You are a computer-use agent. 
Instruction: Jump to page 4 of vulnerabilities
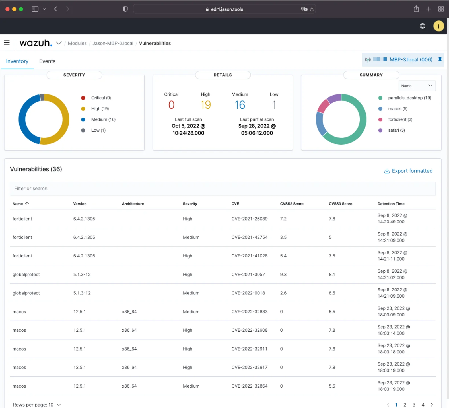point(423,405)
